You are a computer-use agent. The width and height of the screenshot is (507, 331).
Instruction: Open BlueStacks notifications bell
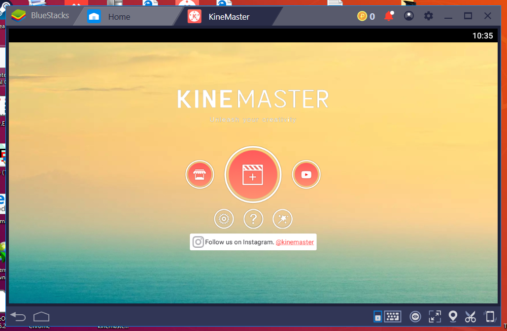click(389, 16)
